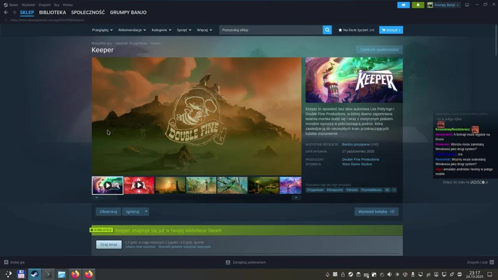
Task: Click the Steam icon in the taskbar
Action: 34,274
